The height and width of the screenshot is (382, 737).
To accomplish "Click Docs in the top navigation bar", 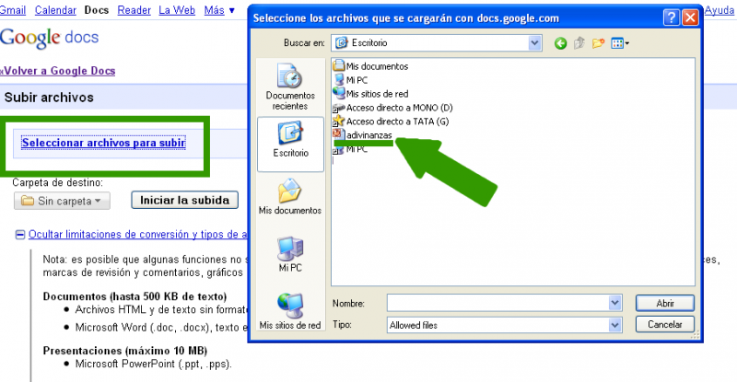I will point(97,10).
